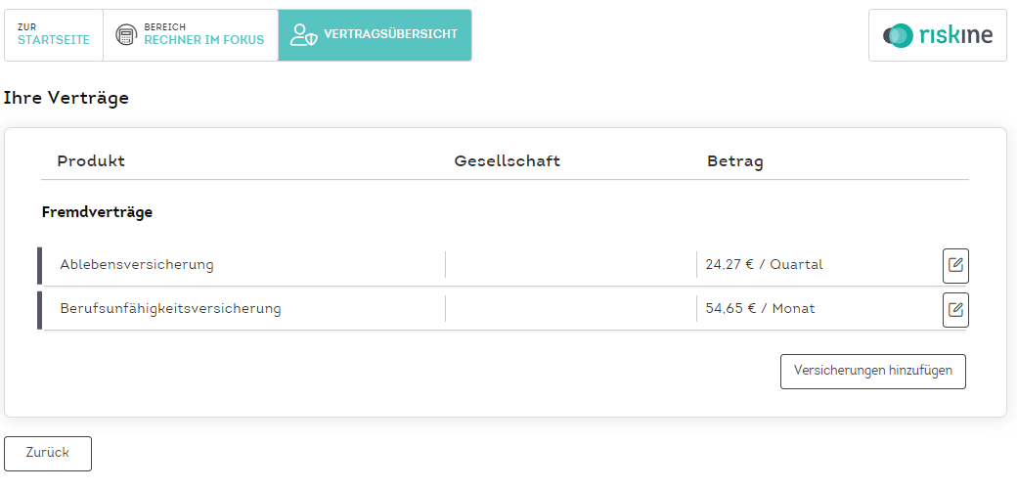This screenshot has height=490, width=1017.
Task: Go to the Zur Startseite tab
Action: point(54,35)
